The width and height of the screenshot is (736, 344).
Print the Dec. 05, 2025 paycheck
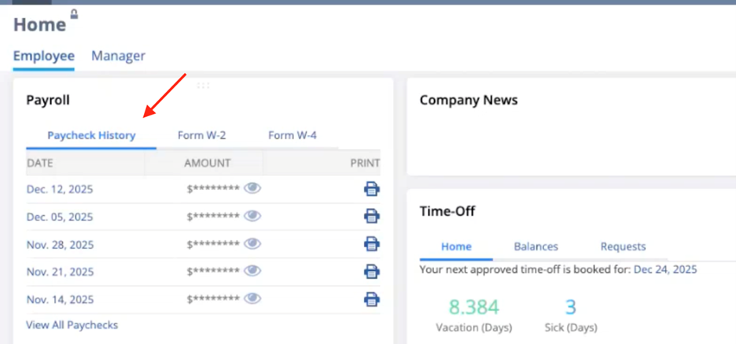tap(371, 217)
